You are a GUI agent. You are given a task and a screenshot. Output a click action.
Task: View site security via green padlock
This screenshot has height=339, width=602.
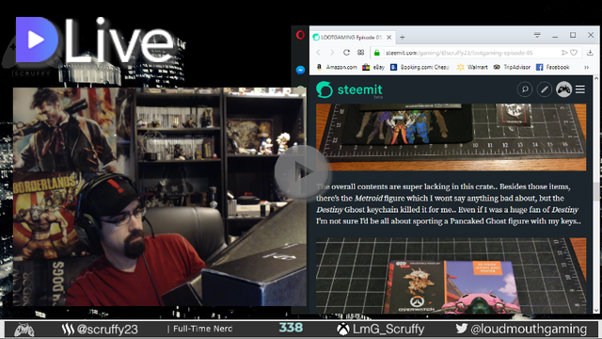click(x=377, y=53)
